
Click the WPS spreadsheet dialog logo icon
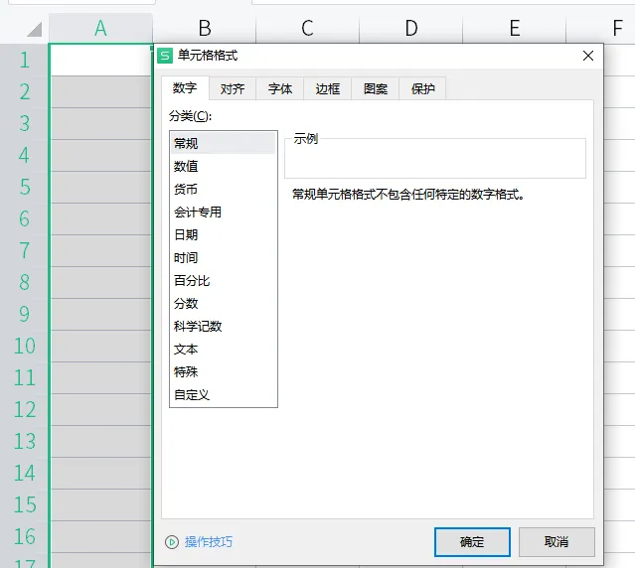pos(165,56)
